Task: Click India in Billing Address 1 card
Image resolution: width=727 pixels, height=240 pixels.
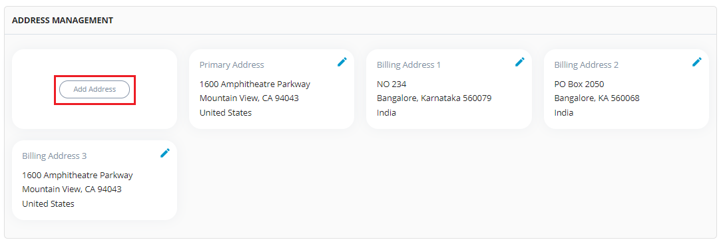Action: [x=387, y=112]
